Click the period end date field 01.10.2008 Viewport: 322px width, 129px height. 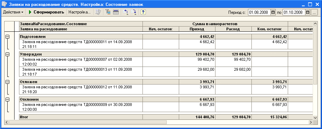point(294,12)
